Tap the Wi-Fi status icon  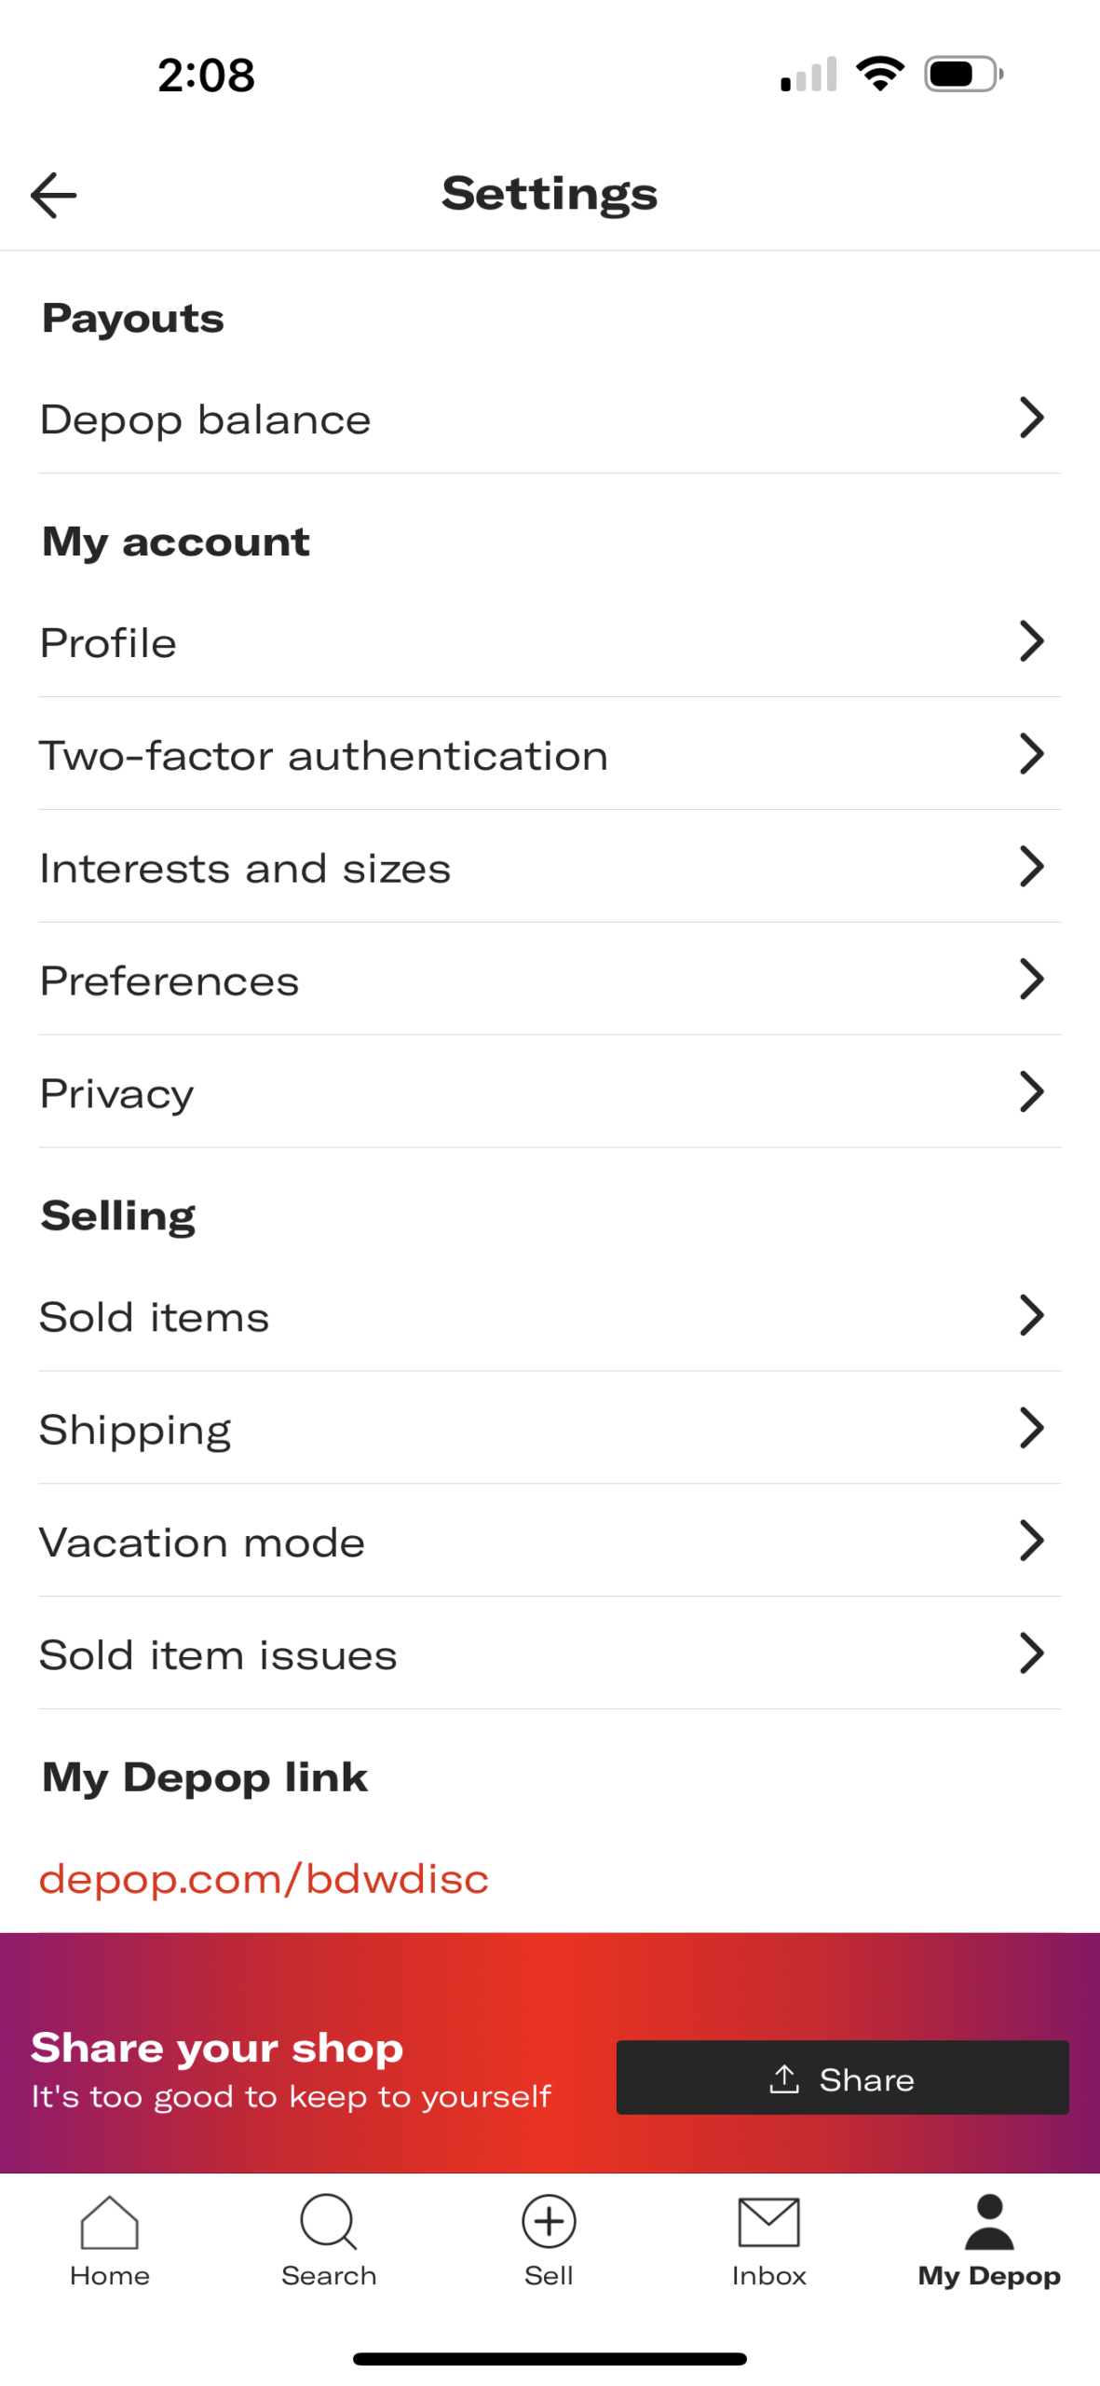[880, 74]
